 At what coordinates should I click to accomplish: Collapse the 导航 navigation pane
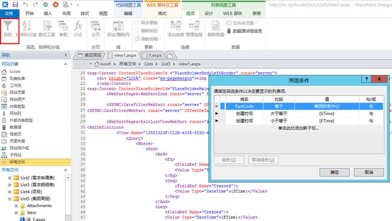click(66, 55)
